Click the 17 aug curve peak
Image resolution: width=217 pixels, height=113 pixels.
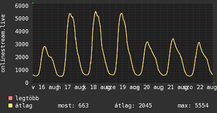tap(70, 14)
